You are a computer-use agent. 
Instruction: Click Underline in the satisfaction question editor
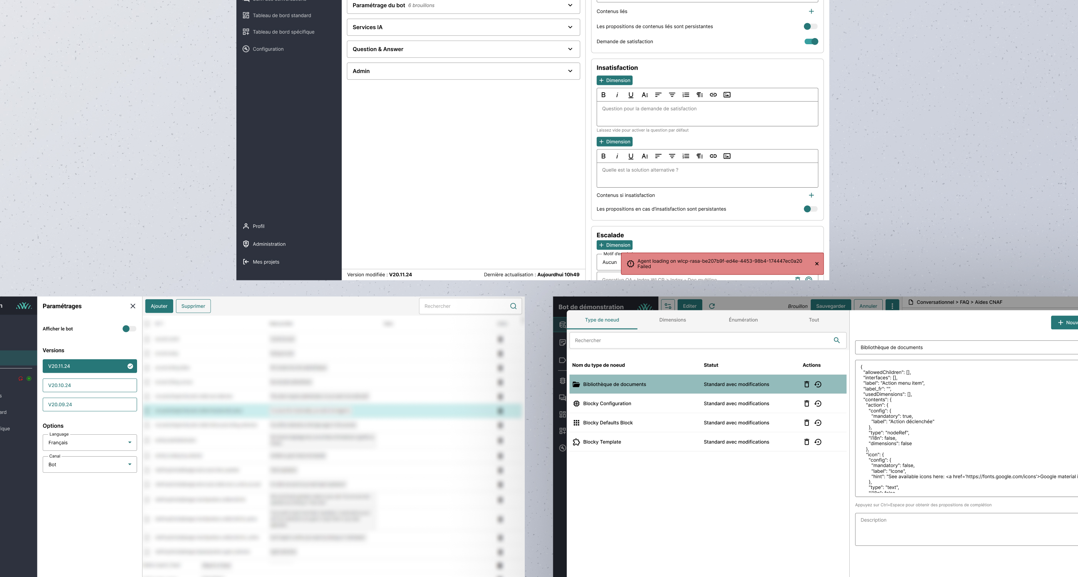pos(631,95)
